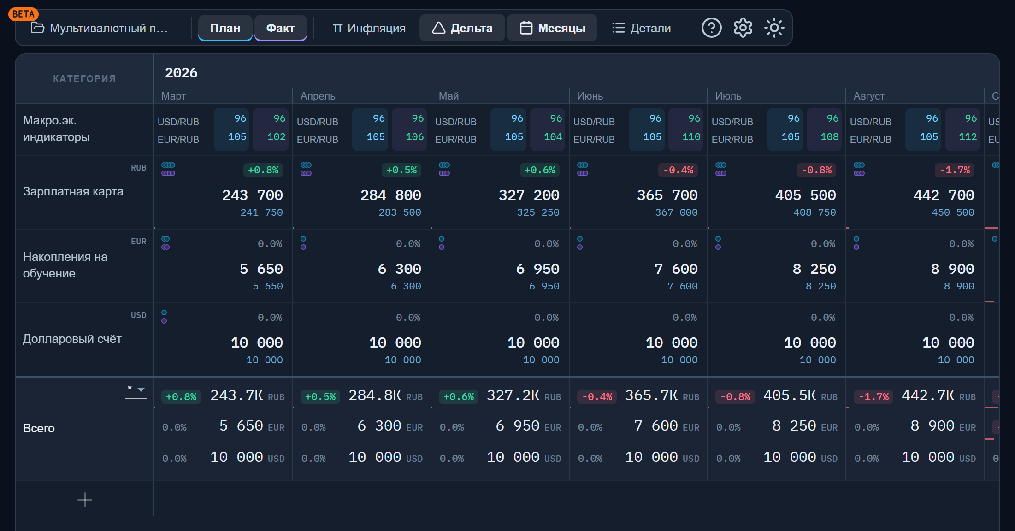Click the Накопления на обучение category name
1015x531 pixels.
[x=65, y=265]
